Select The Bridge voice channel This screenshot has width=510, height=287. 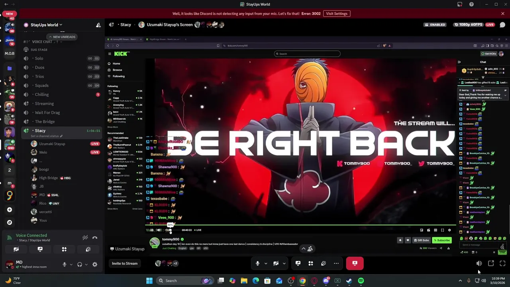(62, 122)
